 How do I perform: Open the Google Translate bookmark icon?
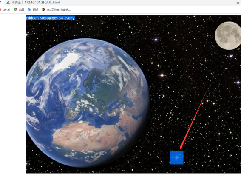29,9
